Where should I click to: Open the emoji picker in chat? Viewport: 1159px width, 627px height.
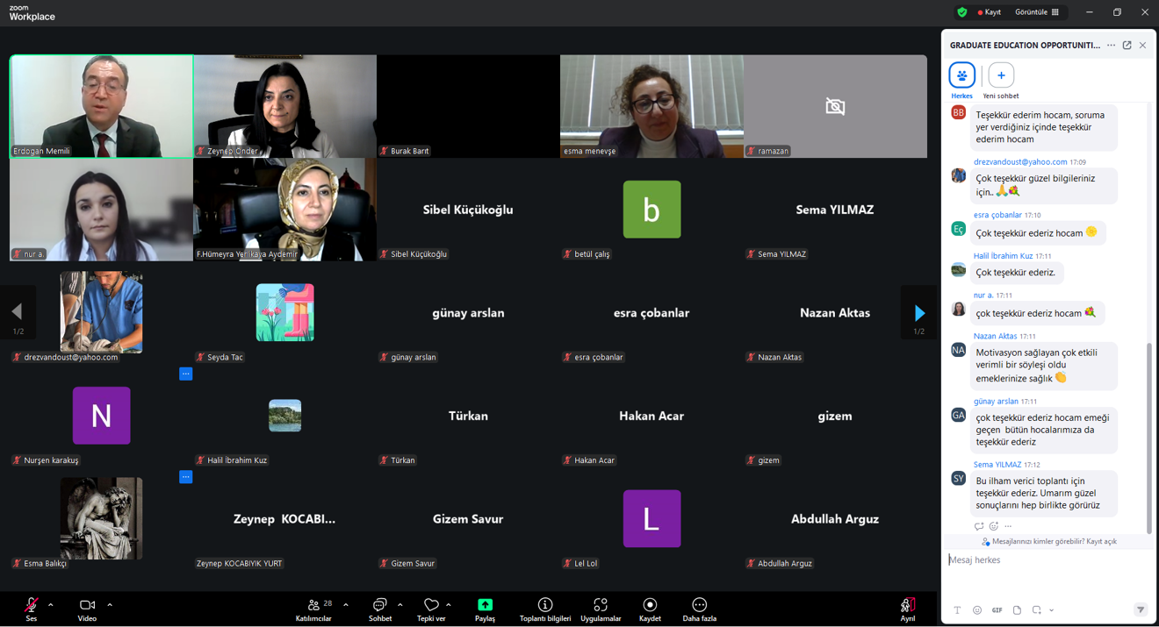977,610
